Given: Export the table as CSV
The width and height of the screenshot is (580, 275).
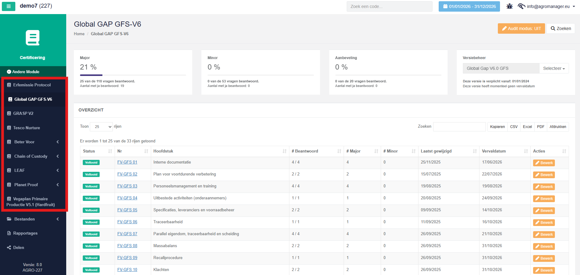Looking at the screenshot, I should [x=514, y=127].
